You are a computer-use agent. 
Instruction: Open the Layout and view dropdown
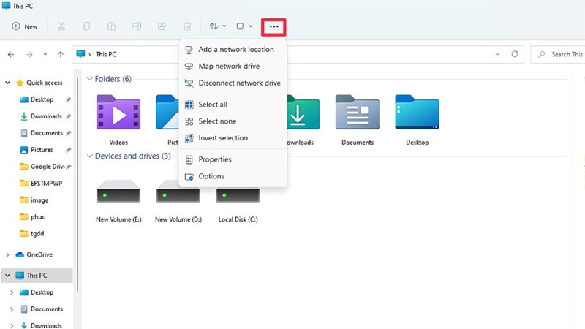(x=244, y=26)
